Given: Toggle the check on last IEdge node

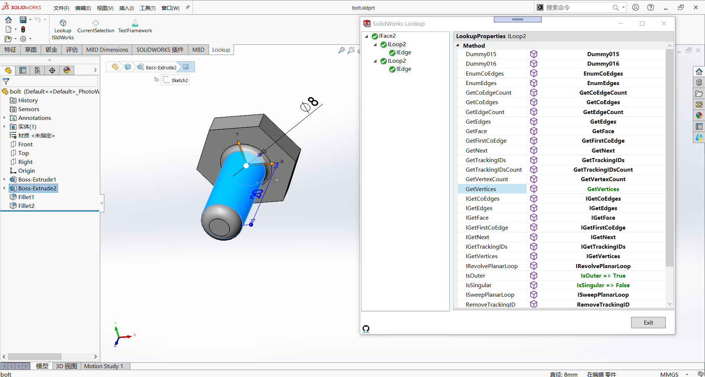Looking at the screenshot, I should coord(393,69).
